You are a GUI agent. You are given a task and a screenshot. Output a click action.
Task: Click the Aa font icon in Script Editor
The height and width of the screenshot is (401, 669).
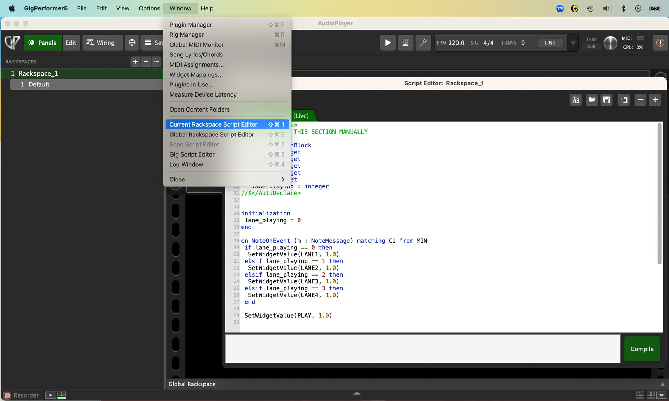tap(576, 100)
